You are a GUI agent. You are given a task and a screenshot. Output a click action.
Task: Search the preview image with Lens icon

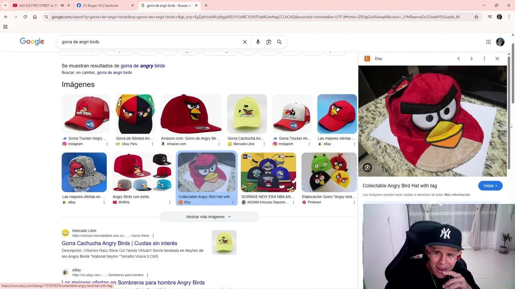click(367, 168)
